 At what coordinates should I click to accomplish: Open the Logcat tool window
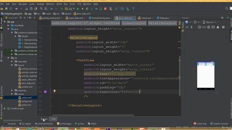tap(25, 123)
